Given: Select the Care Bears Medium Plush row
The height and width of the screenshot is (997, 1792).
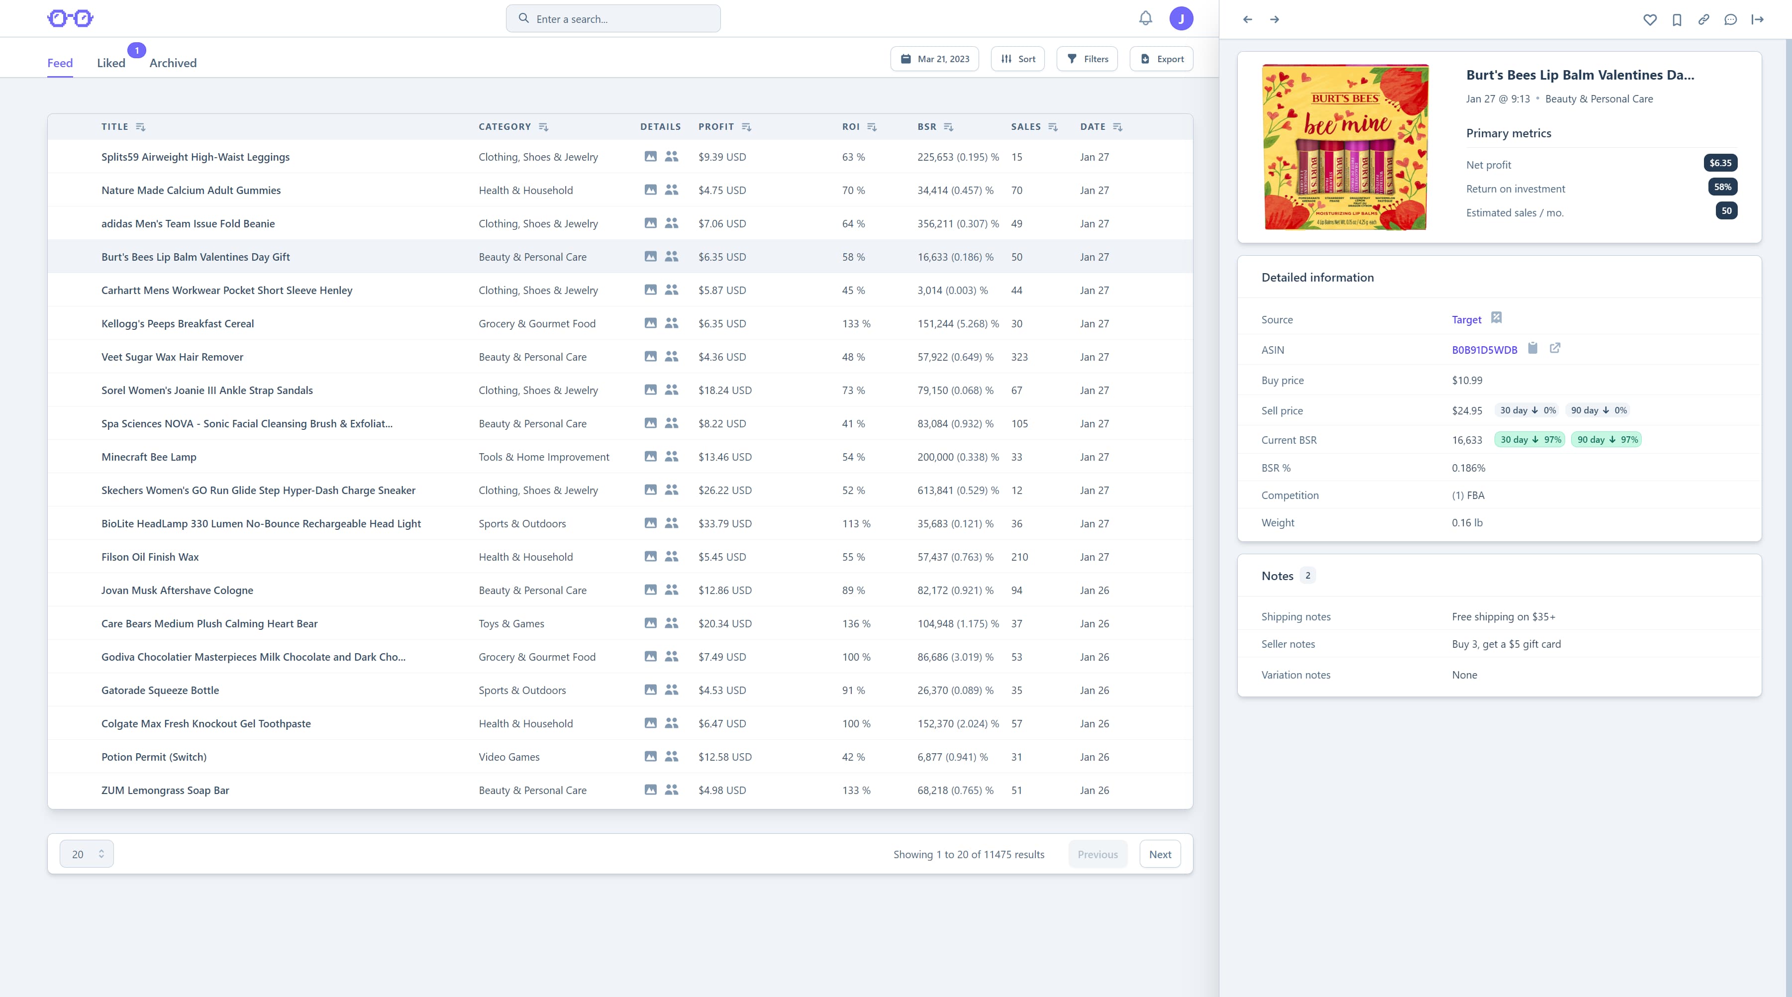Looking at the screenshot, I should [x=620, y=623].
